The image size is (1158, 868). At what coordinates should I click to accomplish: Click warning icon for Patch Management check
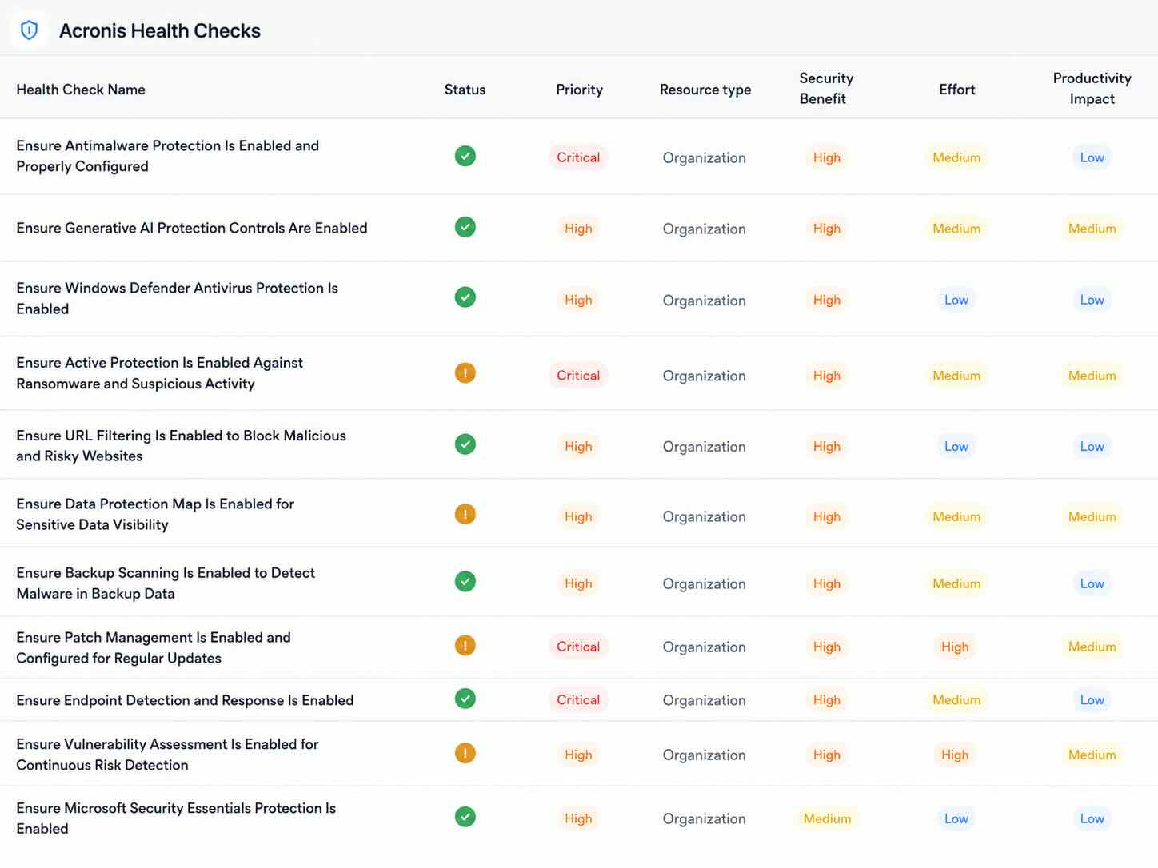pos(465,645)
